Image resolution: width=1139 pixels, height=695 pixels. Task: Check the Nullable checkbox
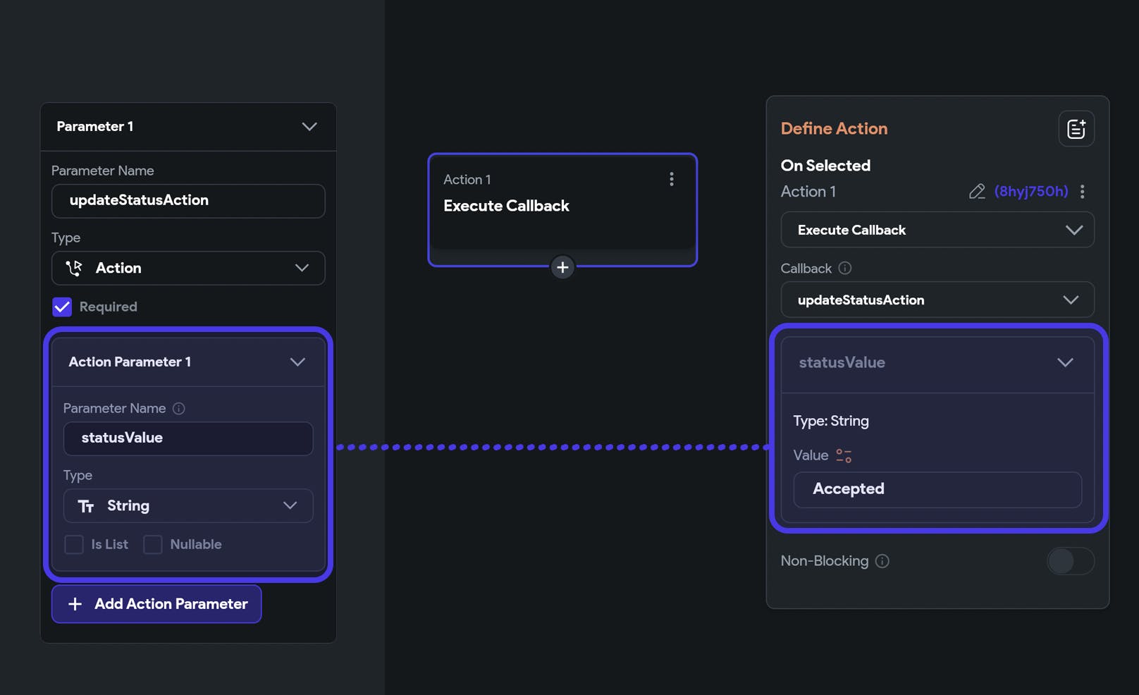[x=153, y=544]
